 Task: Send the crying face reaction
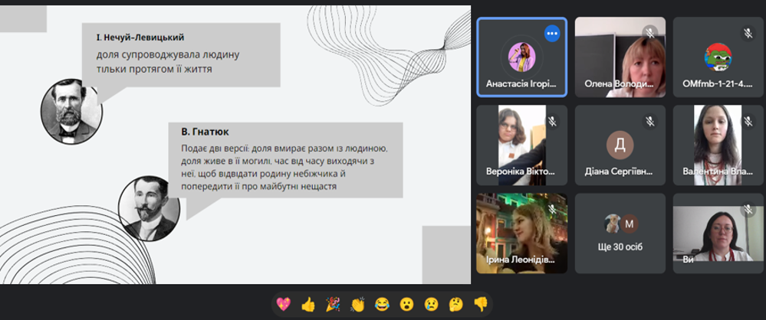point(432,305)
